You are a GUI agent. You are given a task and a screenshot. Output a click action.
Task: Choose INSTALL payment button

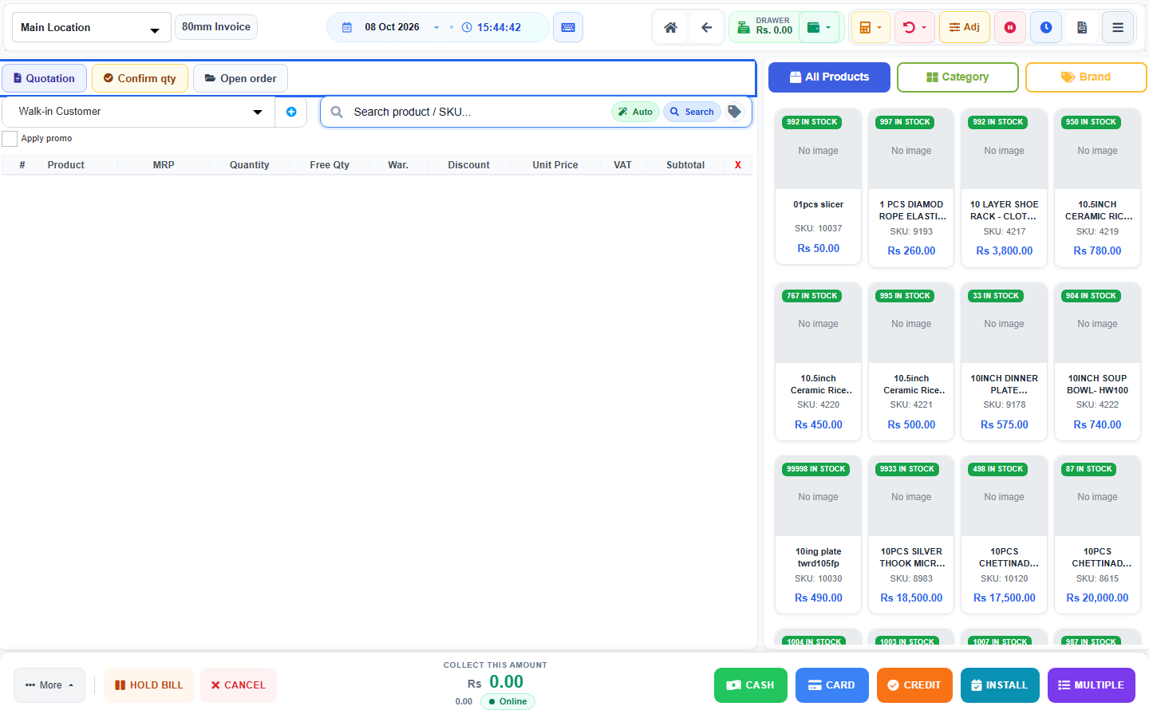click(1000, 685)
